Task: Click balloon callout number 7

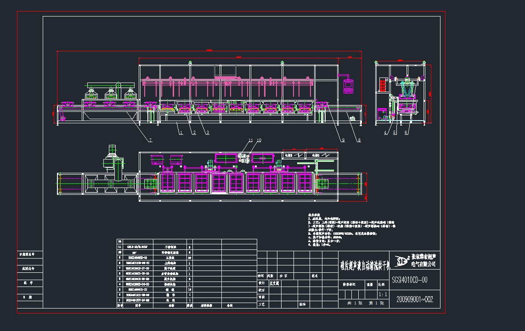Action: pyautogui.click(x=150, y=139)
